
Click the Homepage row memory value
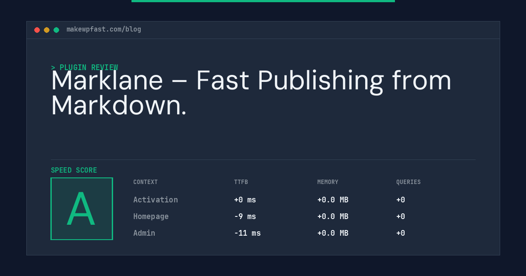click(x=333, y=216)
